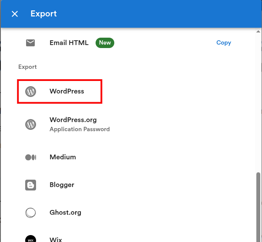262x242 pixels.
Task: Export to Medium
Action: (63, 157)
